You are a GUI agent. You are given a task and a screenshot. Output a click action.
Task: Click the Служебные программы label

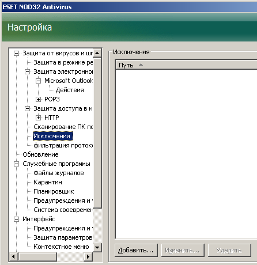coord(56,164)
